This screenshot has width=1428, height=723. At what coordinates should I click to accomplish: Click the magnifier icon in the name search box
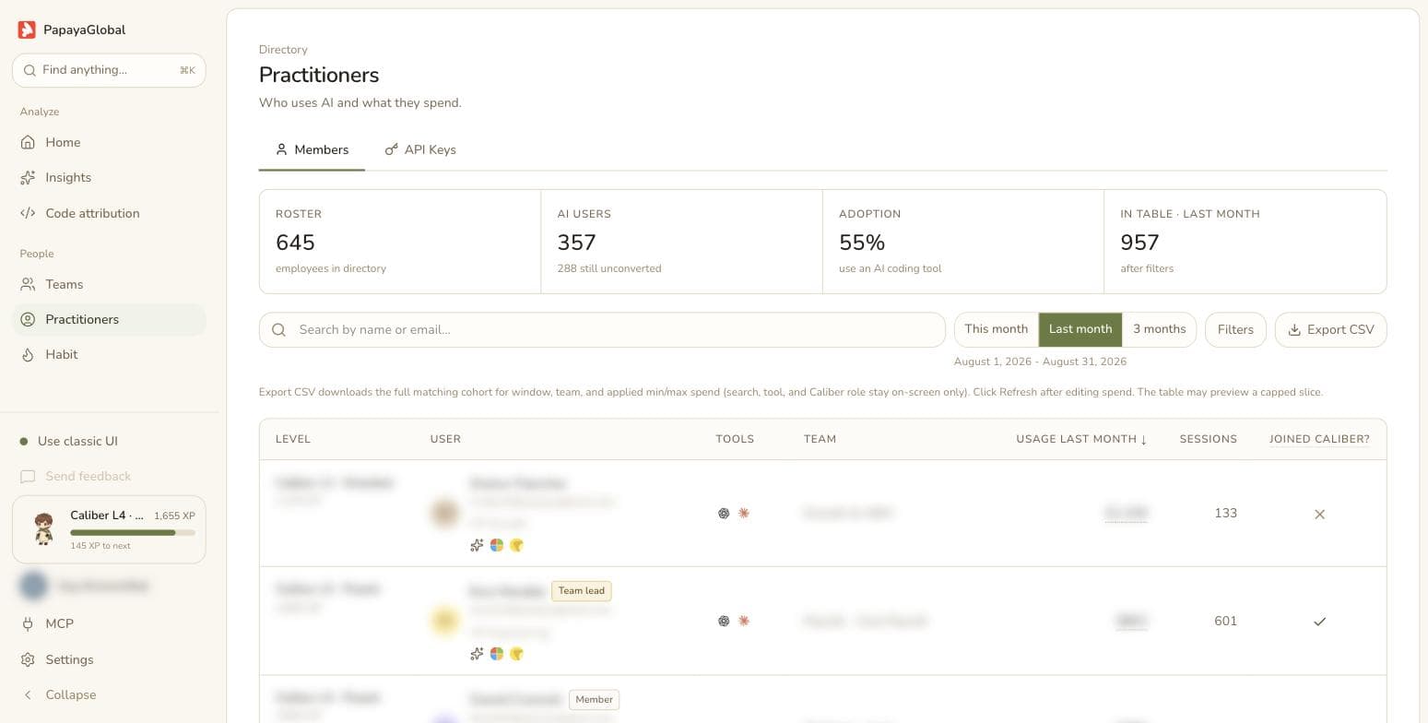[x=278, y=329]
